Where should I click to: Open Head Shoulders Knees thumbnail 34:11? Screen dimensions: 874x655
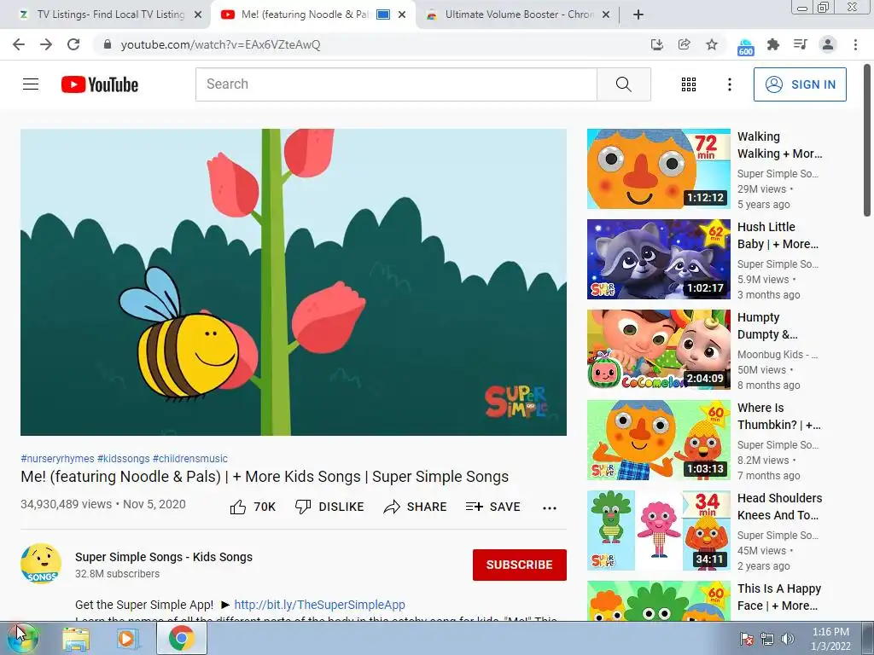(x=658, y=530)
